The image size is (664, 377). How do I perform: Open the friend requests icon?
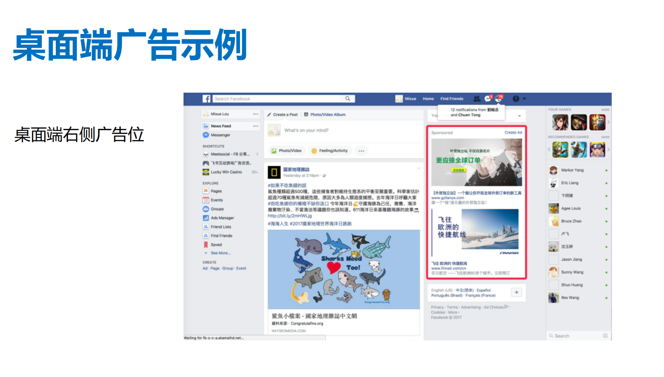[x=477, y=99]
